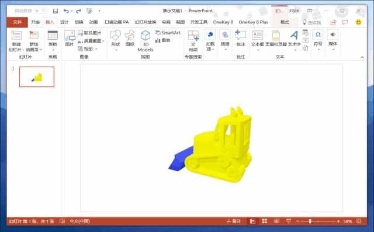Switch to Reading view
The image size is (374, 232).
(x=276, y=221)
